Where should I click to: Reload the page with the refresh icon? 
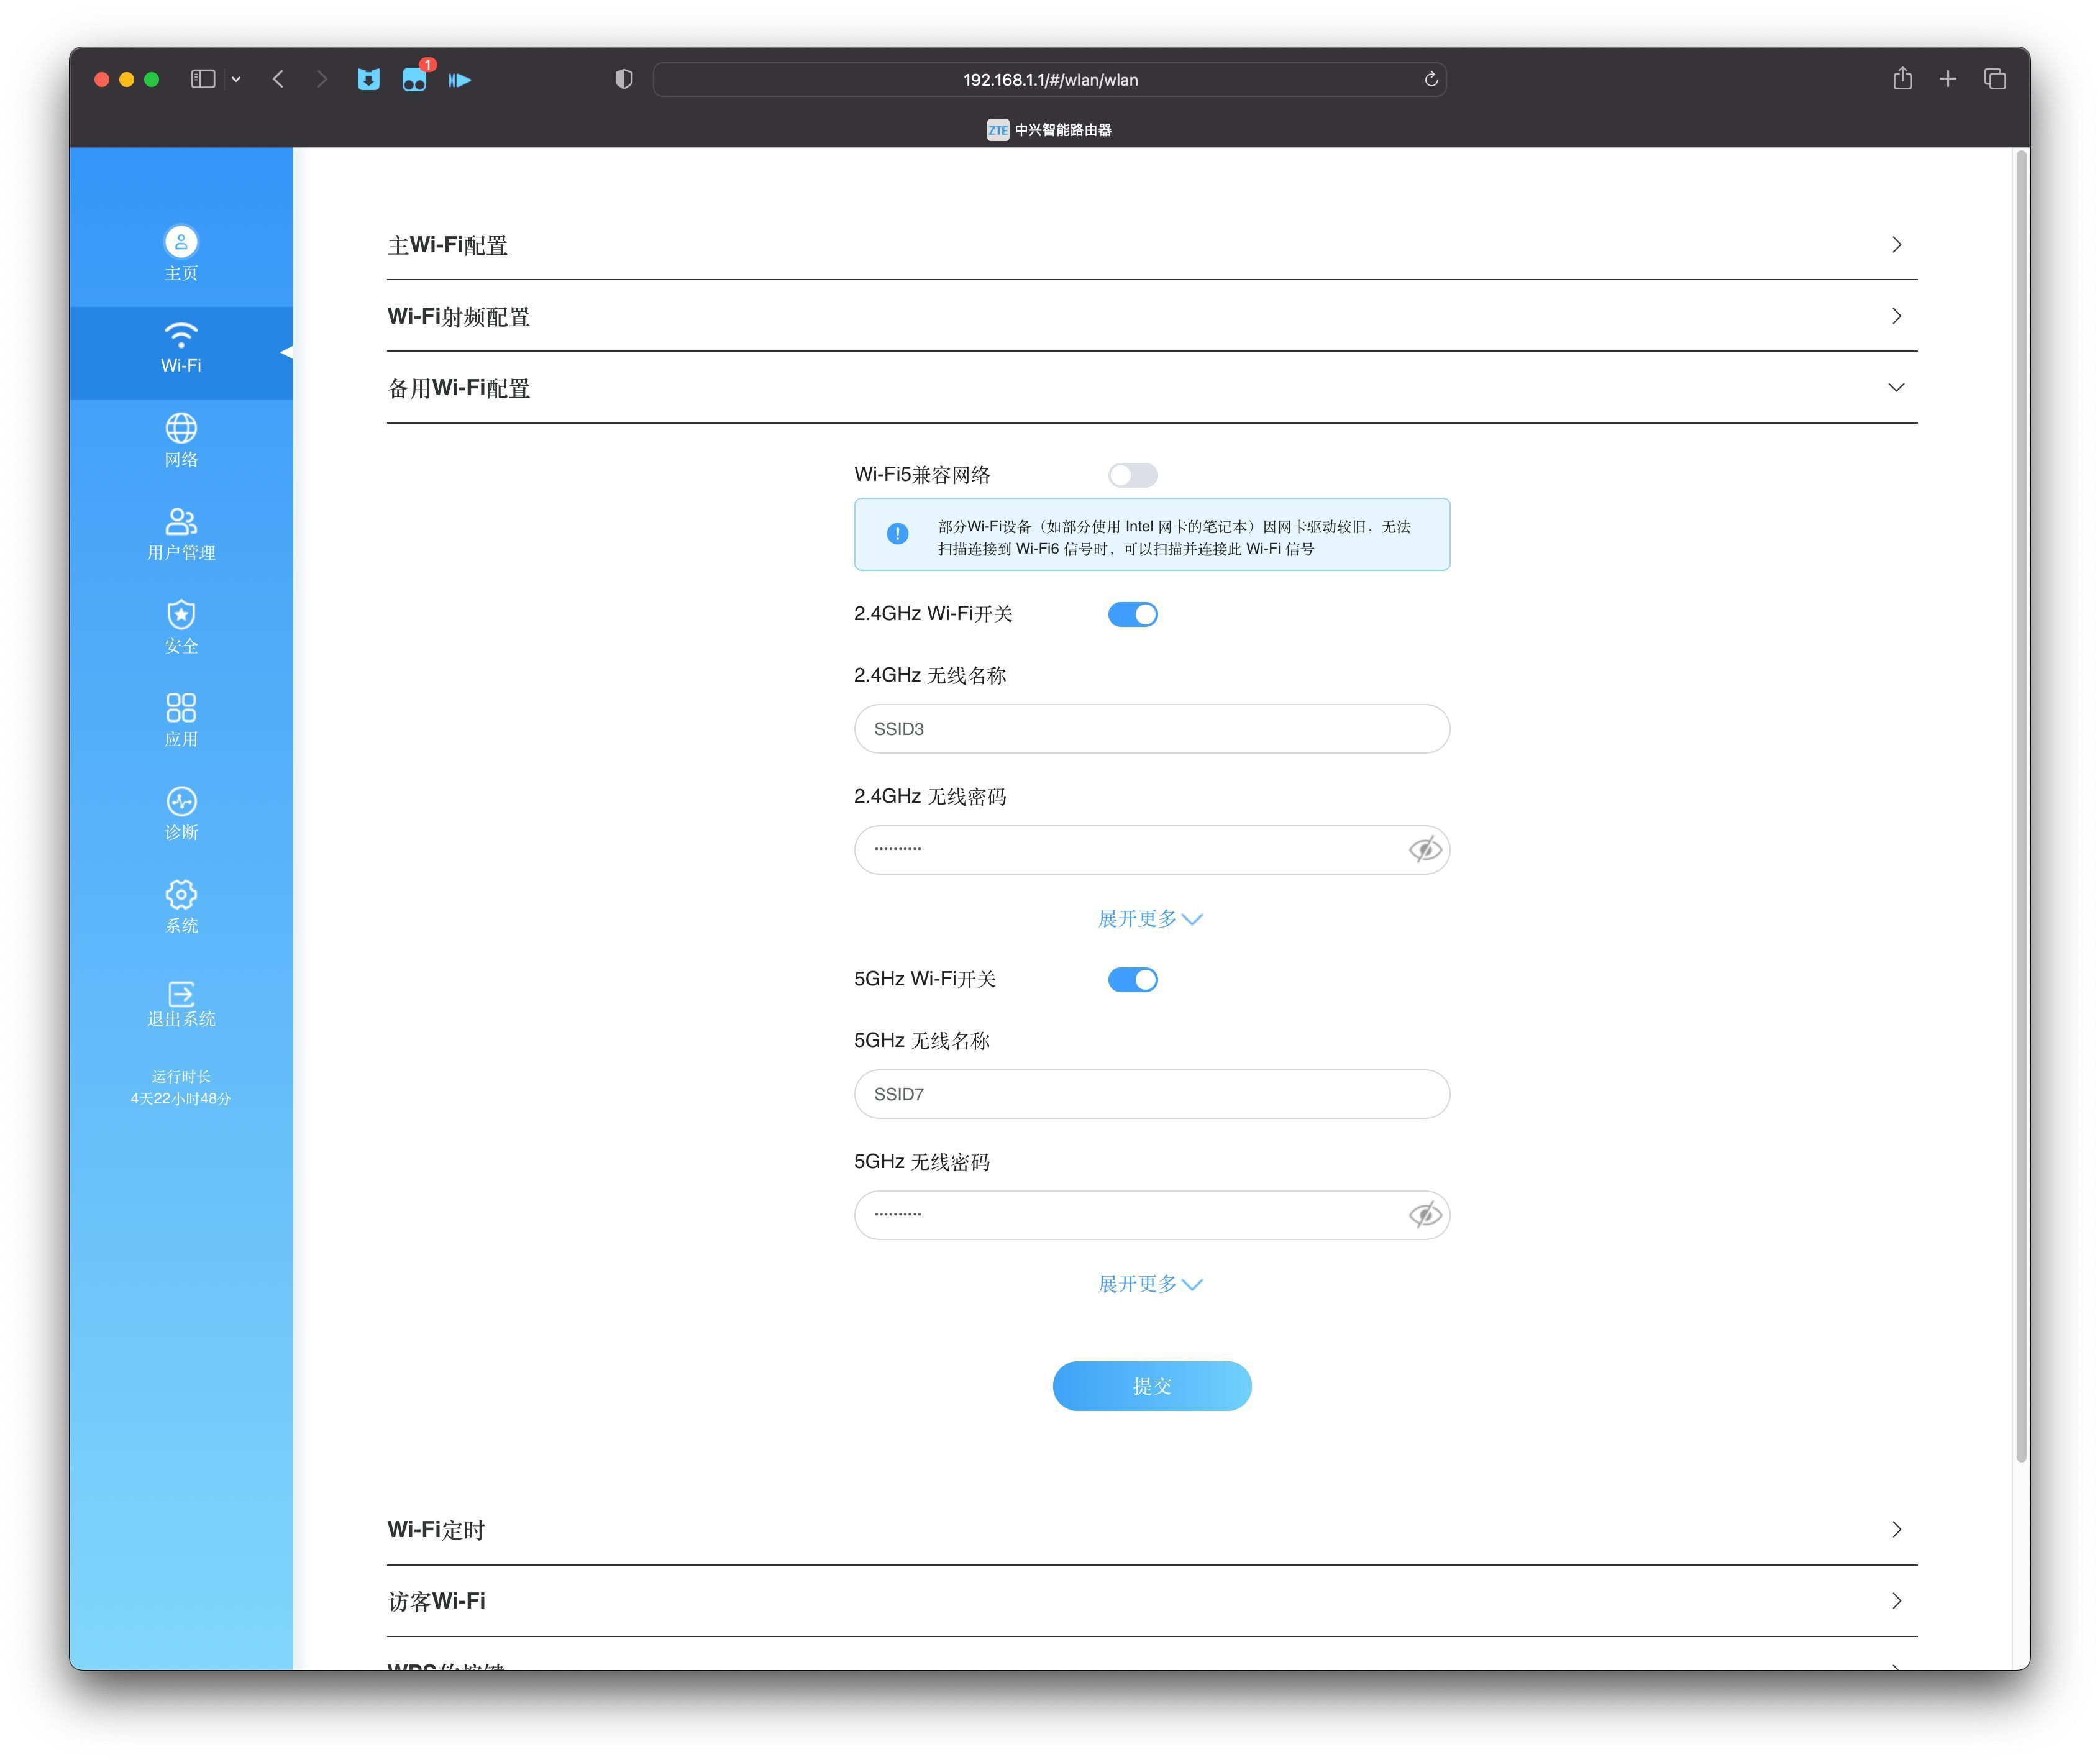[x=1431, y=79]
